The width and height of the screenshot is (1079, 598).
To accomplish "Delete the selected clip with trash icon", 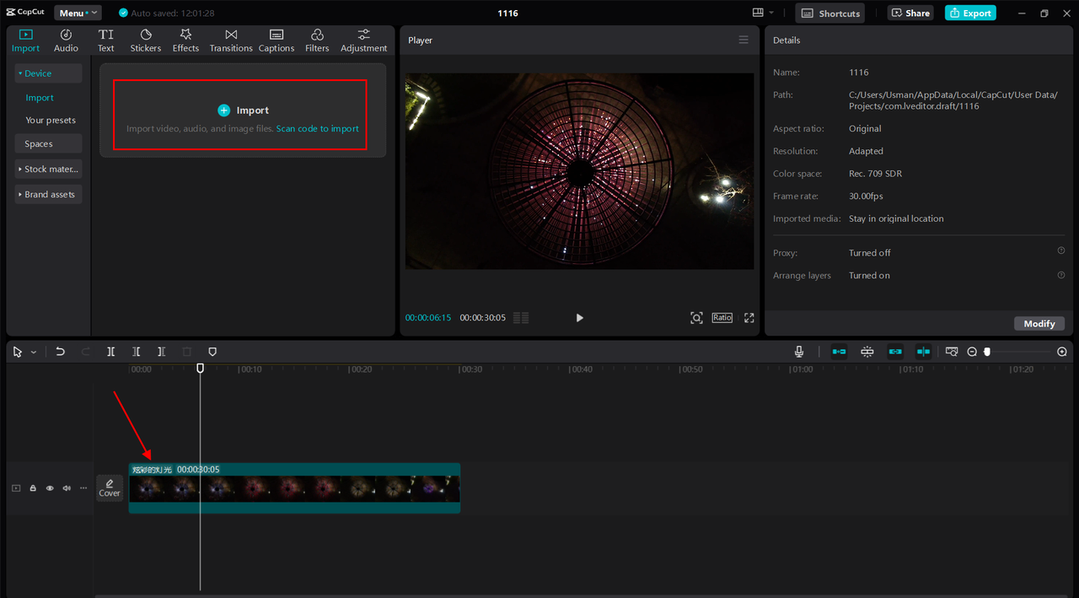I will tap(187, 352).
